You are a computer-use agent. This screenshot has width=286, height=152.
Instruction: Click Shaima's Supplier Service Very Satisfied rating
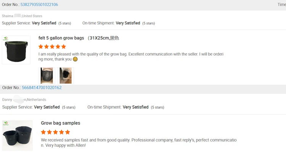click(x=44, y=23)
